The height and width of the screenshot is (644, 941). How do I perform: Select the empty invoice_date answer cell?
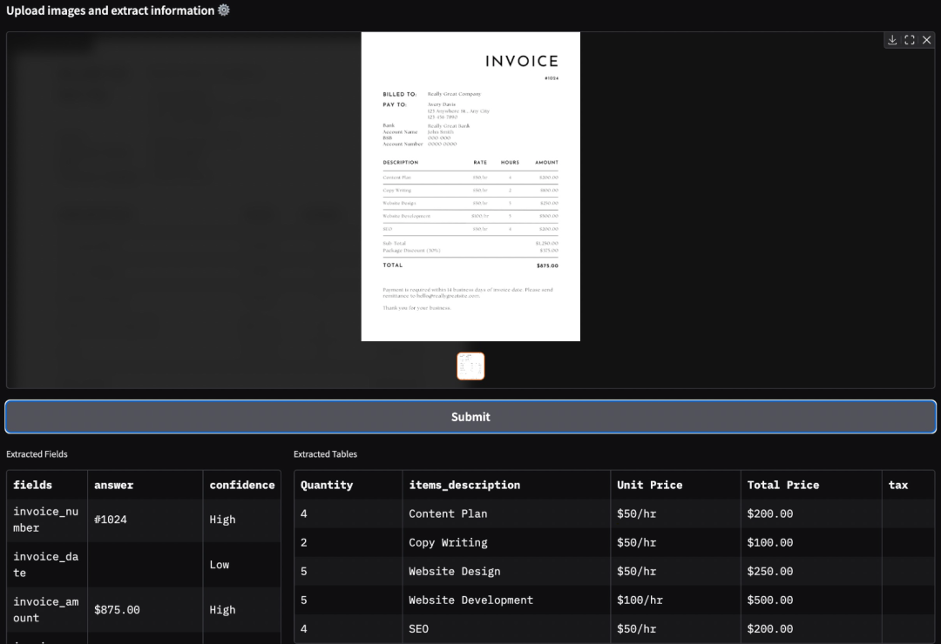point(145,565)
